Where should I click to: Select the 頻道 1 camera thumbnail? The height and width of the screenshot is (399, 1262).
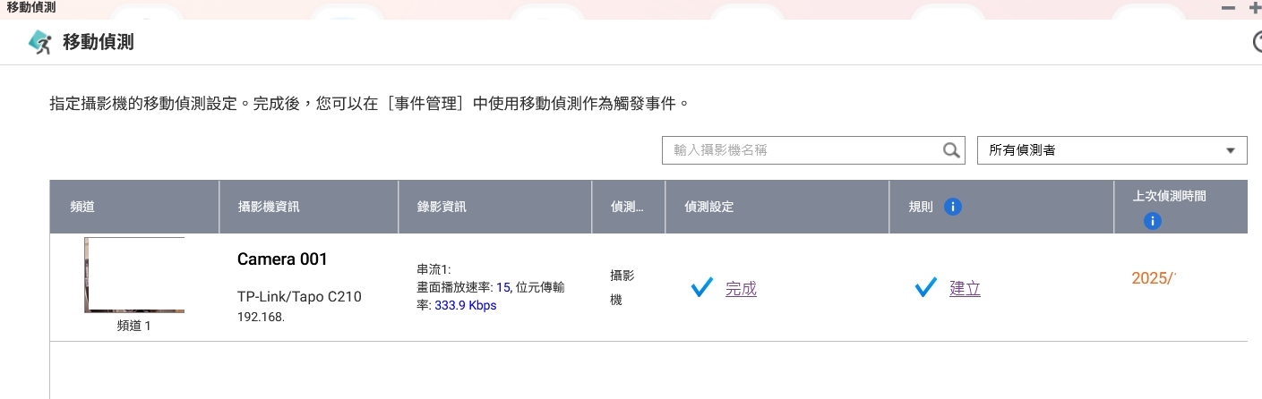134,275
